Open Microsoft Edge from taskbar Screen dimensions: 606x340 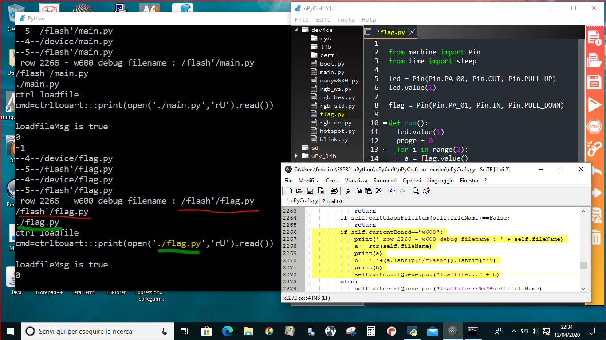228,331
